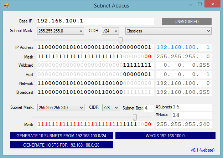Screen dimensions: 223x158
Task: Click the lower subnet slider thumb
Action: point(135,118)
